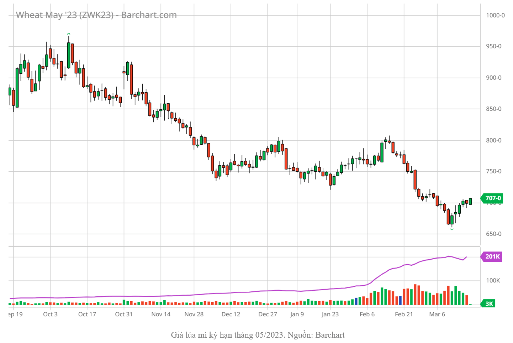Click the Oct 17 date label
The image size is (513, 343).
(87, 314)
